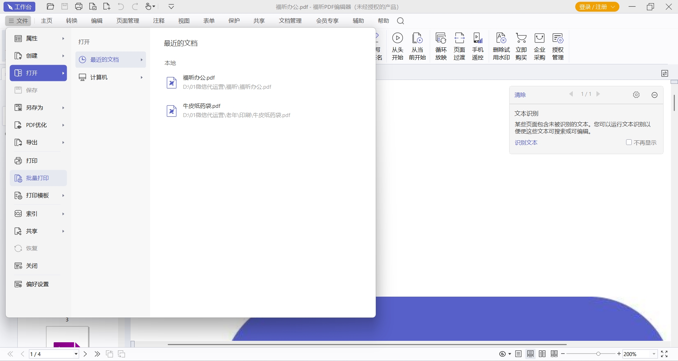Click the print icon in quick access toolbar
The height and width of the screenshot is (361, 678).
click(x=79, y=7)
